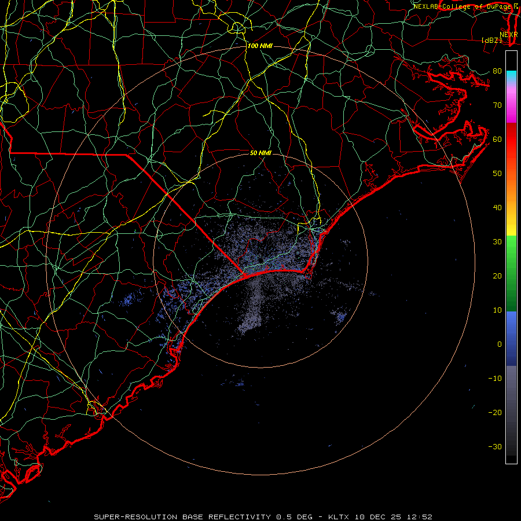Click the "NEXR" label above the color scale

point(509,35)
